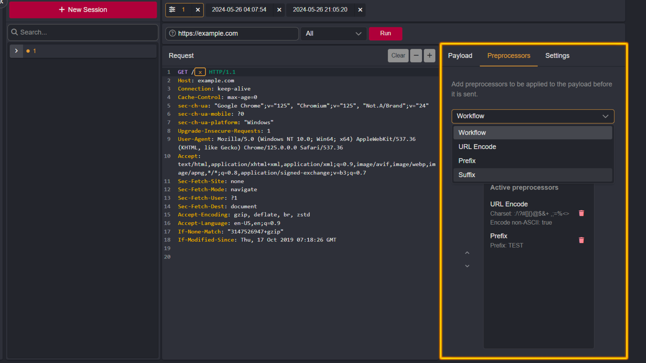
Task: Click the filter icon on session tab
Action: pos(173,9)
